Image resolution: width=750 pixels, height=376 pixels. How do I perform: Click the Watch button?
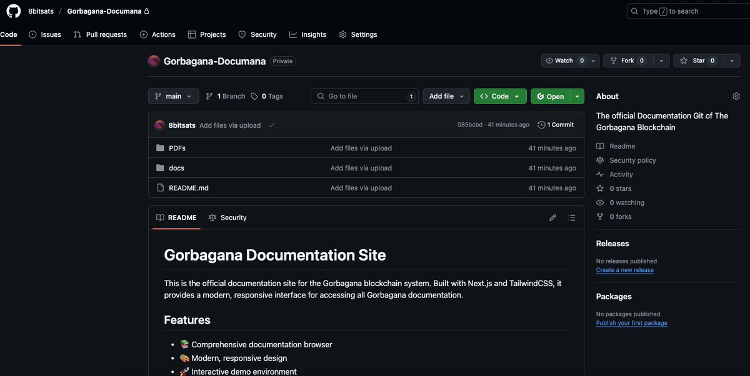(x=565, y=60)
